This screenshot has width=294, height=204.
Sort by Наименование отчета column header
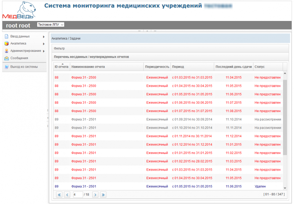pyautogui.click(x=107, y=67)
